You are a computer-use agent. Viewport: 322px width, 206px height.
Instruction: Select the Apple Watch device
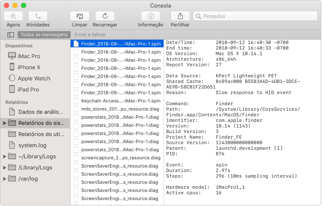(35, 78)
